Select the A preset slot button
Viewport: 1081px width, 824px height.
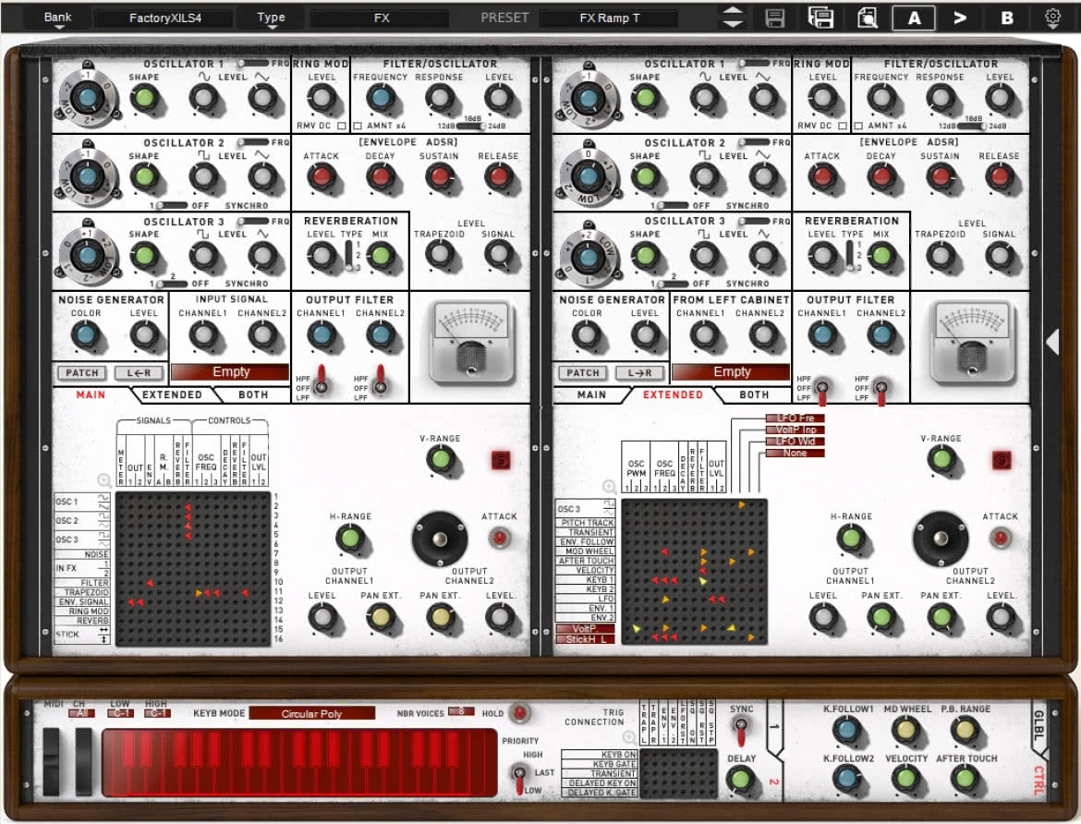tap(914, 18)
